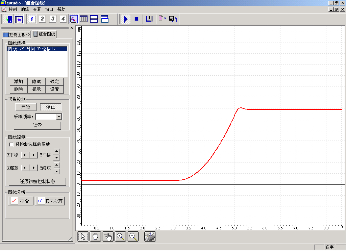Click the 调零 button
The height and width of the screenshot is (251, 346).
(x=37, y=125)
